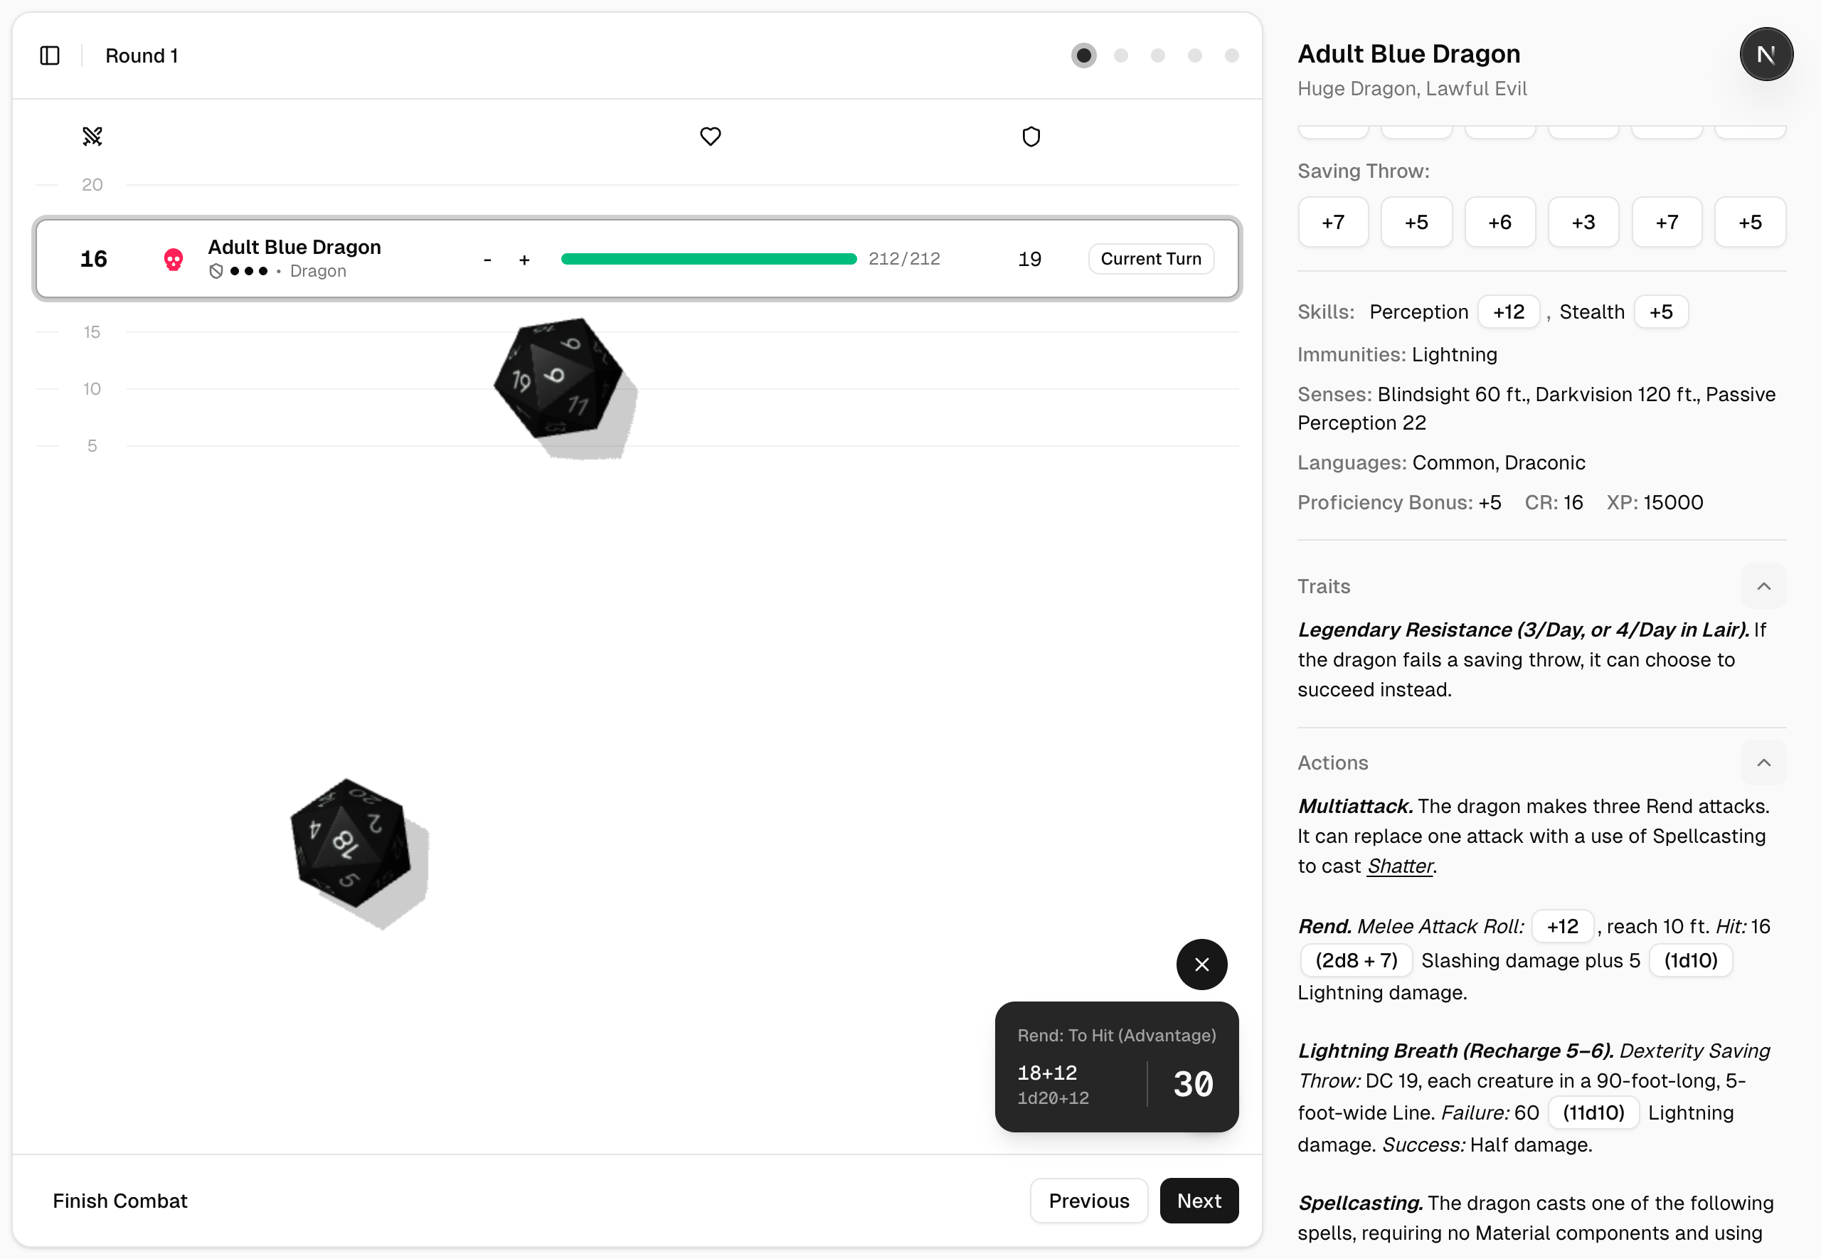The width and height of the screenshot is (1821, 1259).
Task: Select the second page indicator dot
Action: 1120,55
